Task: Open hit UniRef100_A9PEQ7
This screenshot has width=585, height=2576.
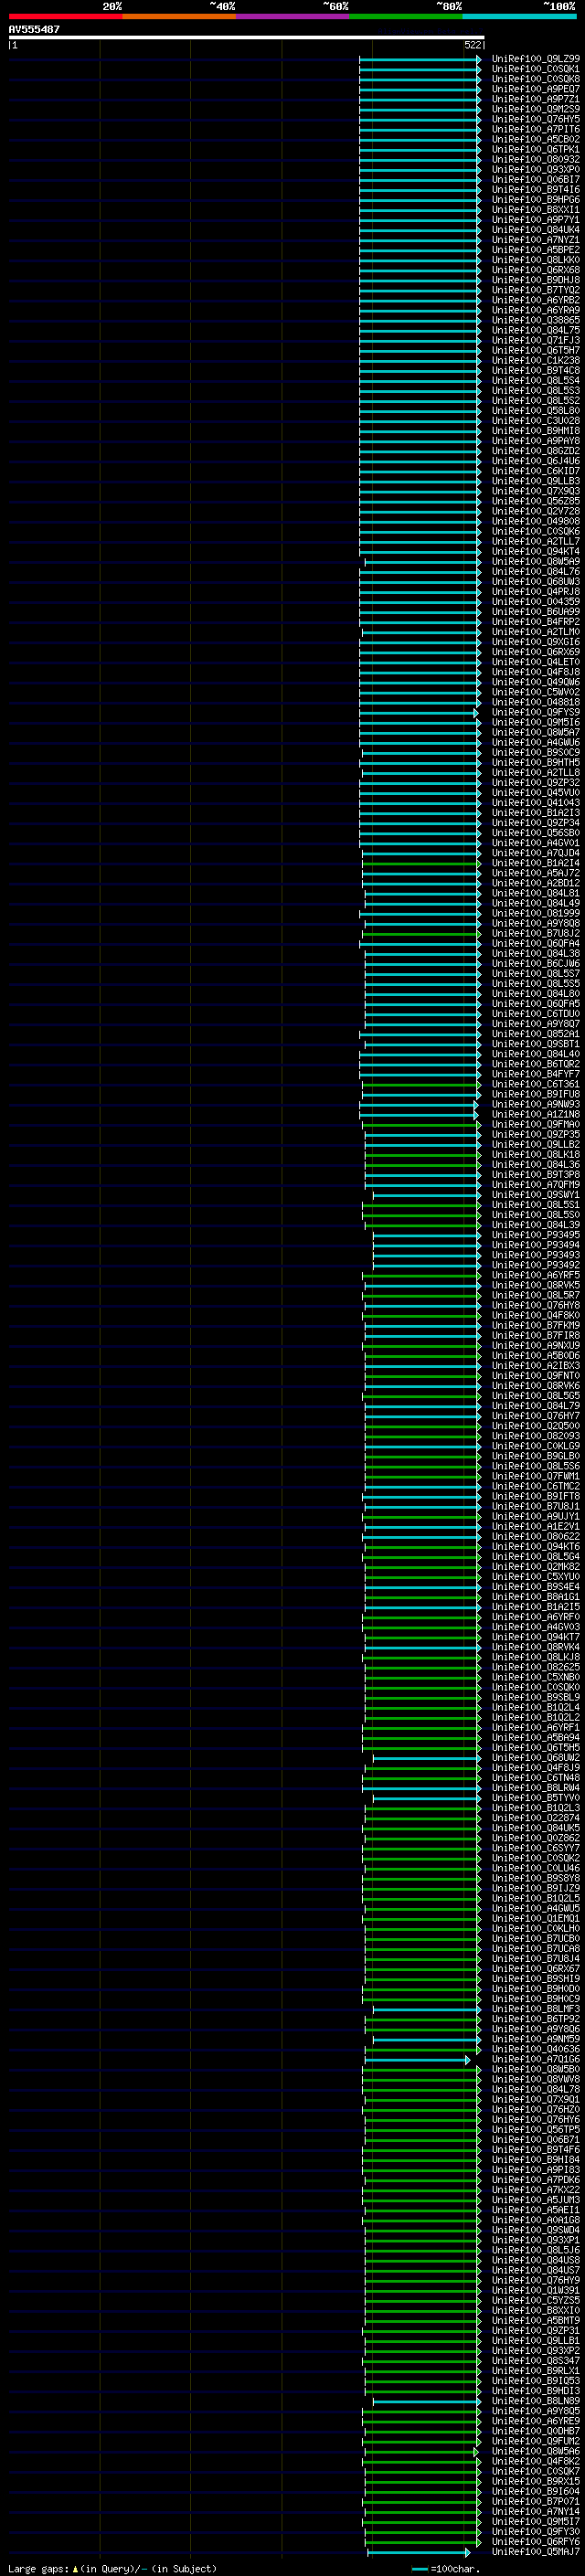Action: tap(536, 89)
